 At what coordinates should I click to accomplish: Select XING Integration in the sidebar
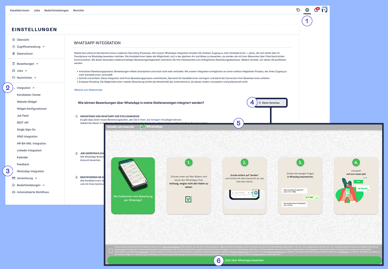(27, 137)
